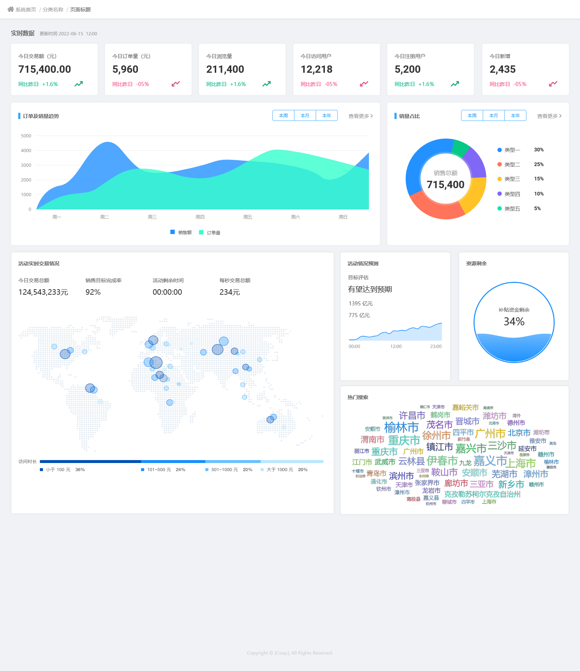580x671 pixels.
Task: Toggle 销售额 legend in trend chart
Action: pyautogui.click(x=181, y=232)
